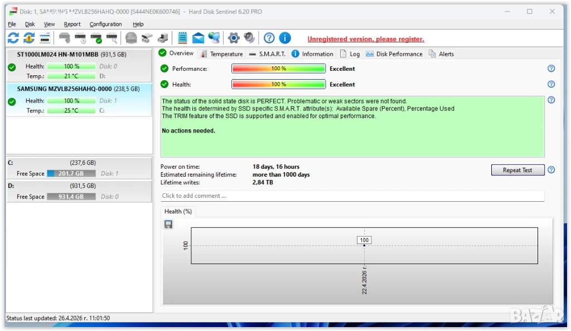571x331 pixels.
Task: Switch to the S.M.A.R.T. tab
Action: (x=267, y=54)
